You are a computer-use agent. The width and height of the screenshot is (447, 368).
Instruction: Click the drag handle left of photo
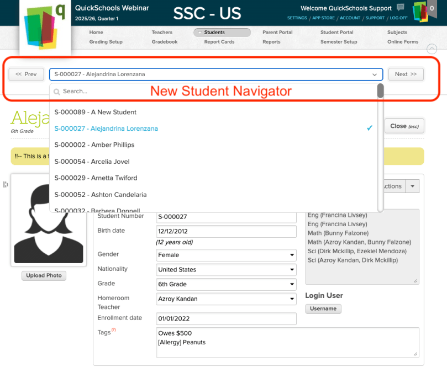(x=6, y=184)
